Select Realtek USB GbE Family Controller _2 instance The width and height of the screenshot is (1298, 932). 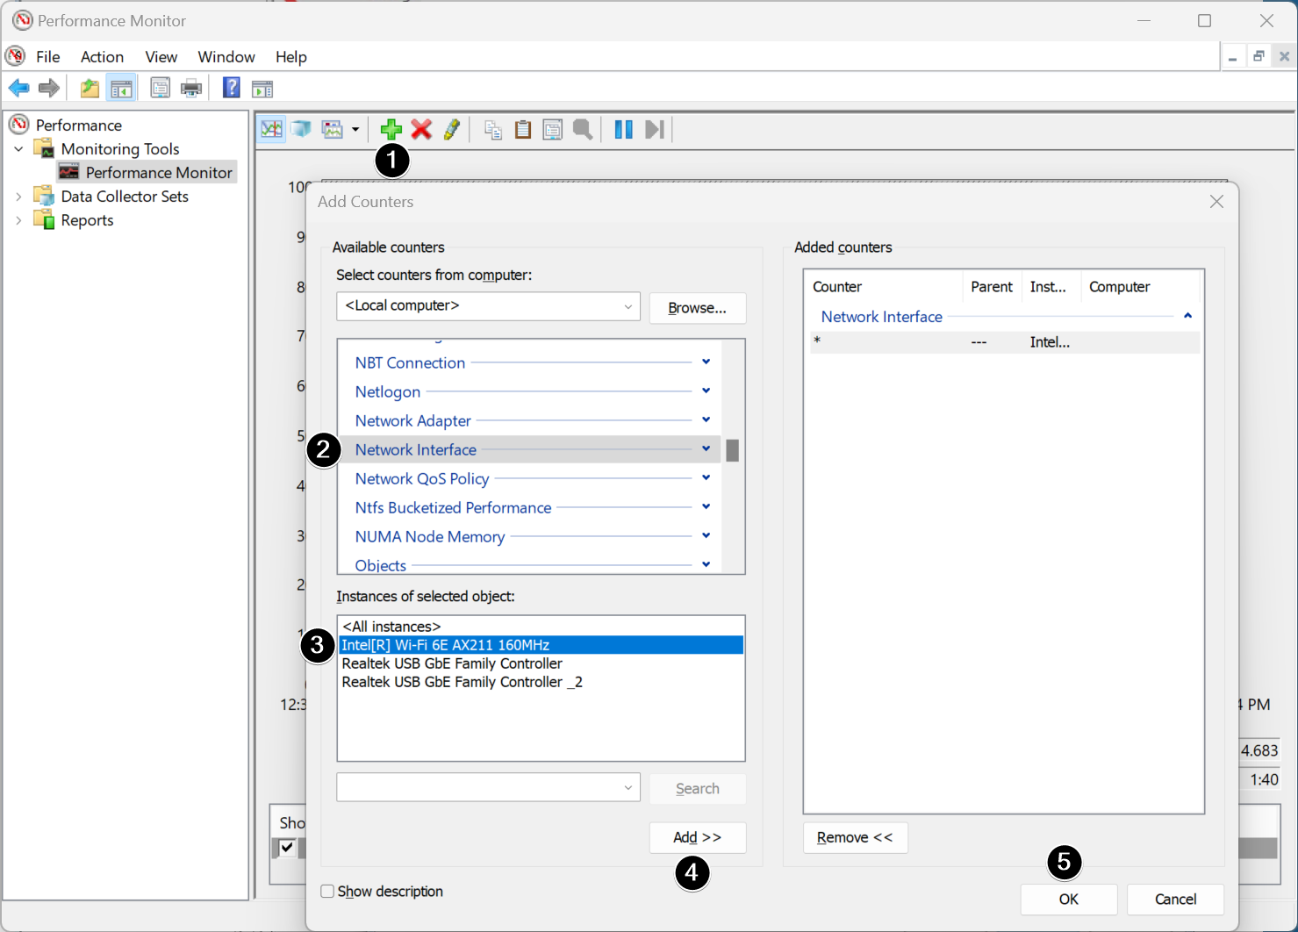(462, 682)
